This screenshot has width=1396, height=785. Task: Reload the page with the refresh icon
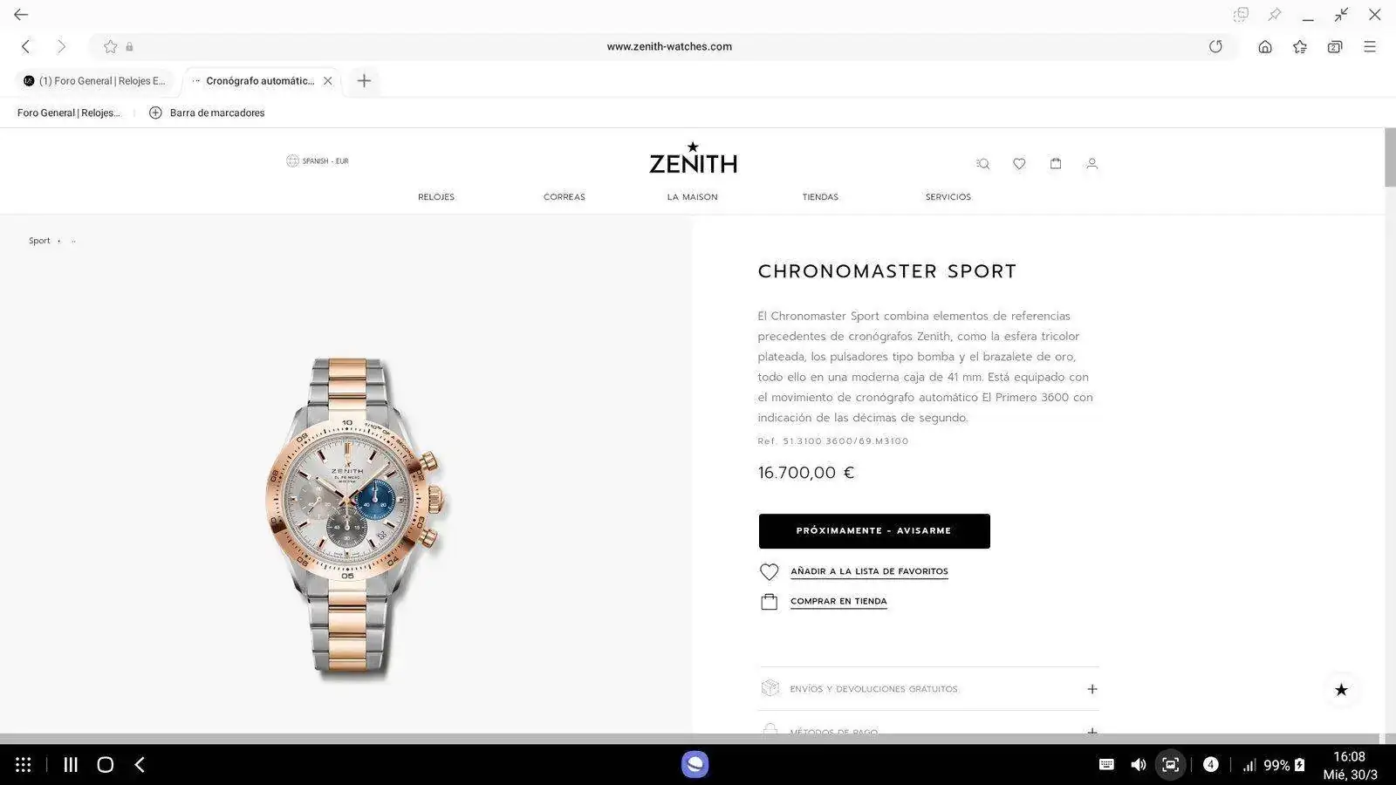(x=1215, y=46)
